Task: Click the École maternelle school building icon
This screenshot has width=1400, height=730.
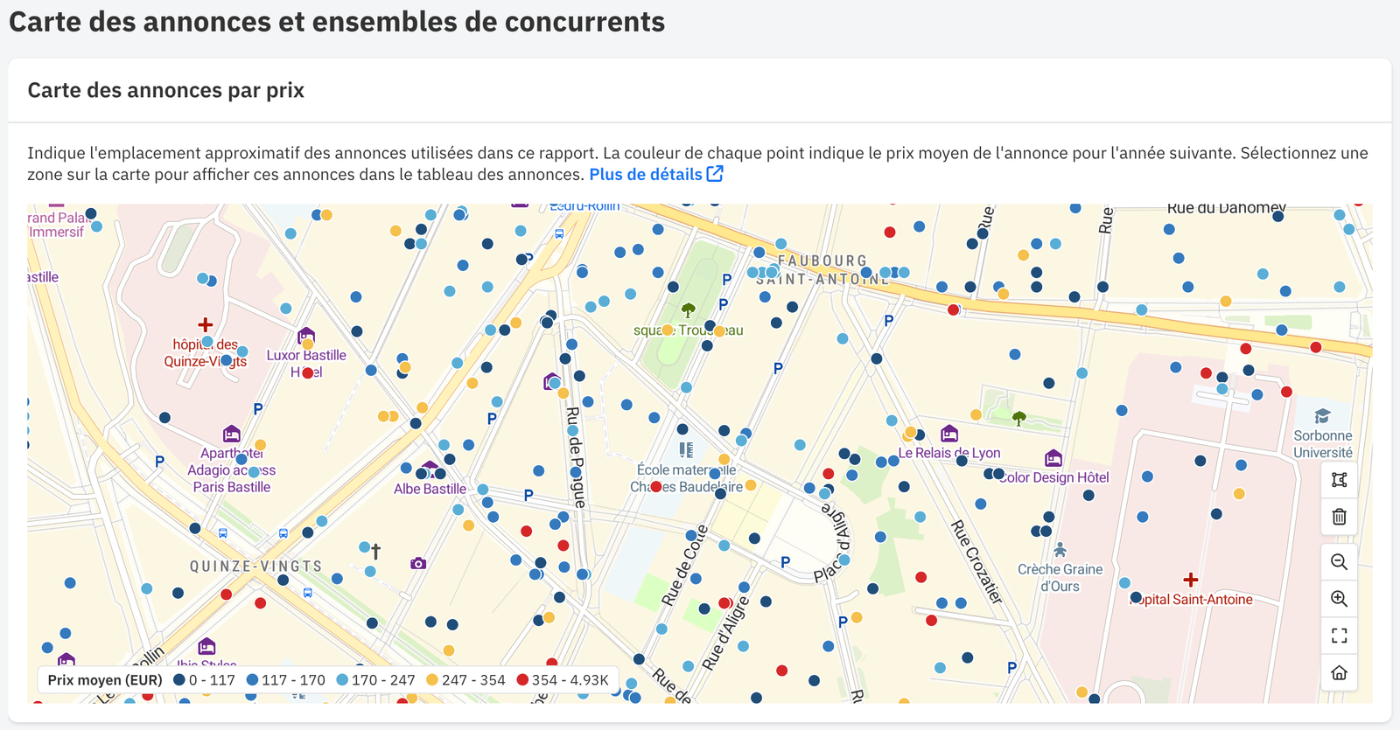Action: point(686,450)
